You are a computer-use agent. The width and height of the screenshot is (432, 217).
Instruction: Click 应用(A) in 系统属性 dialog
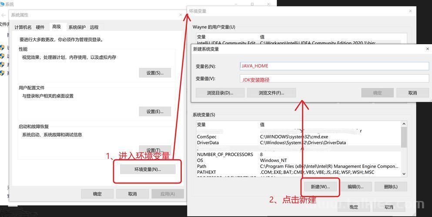point(167,194)
